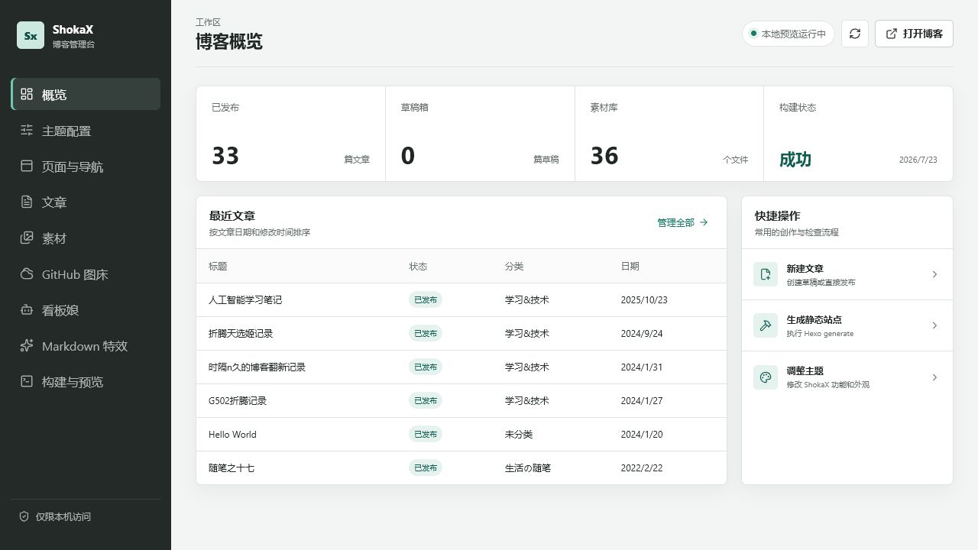Select 素材 in the sidebar
The image size is (978, 550).
tap(86, 238)
